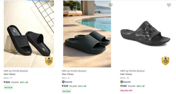Click Hot Deal tag under 85% off
Viewport: 176px width, 94px height.
[8, 87]
